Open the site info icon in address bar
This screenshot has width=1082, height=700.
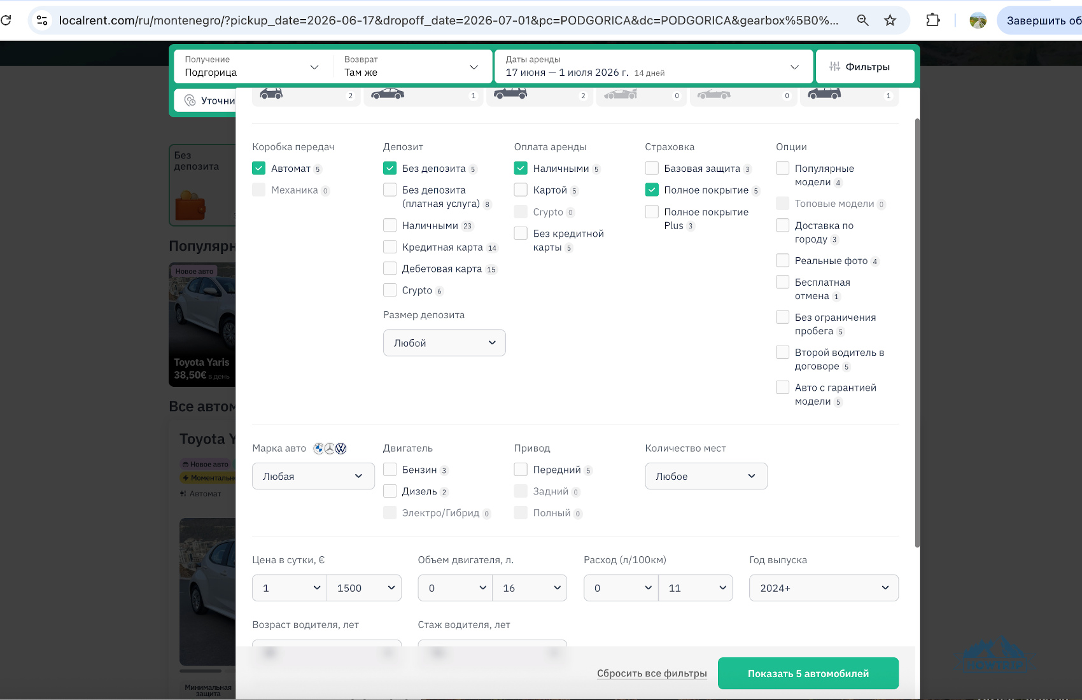[x=42, y=20]
